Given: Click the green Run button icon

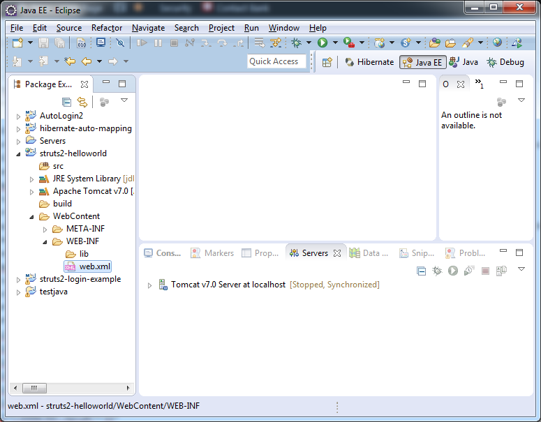Looking at the screenshot, I should pos(323,43).
